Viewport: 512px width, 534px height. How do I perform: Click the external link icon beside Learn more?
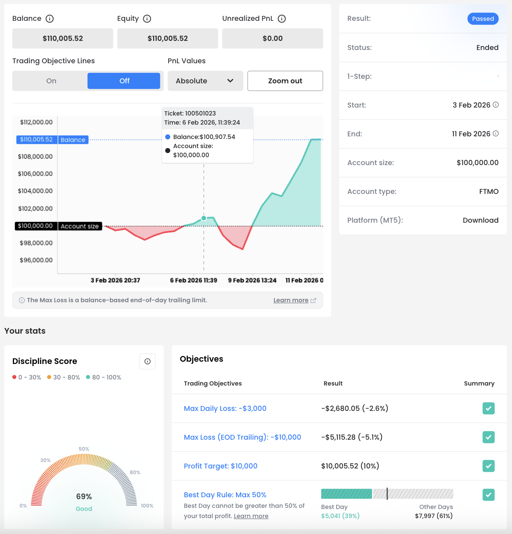pyautogui.click(x=313, y=300)
